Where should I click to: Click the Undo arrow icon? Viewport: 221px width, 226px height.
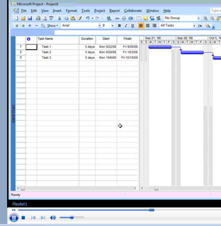click(x=87, y=18)
